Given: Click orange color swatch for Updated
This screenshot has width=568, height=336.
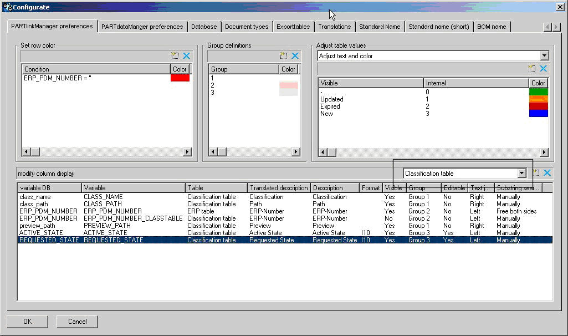Looking at the screenshot, I should coord(539,99).
